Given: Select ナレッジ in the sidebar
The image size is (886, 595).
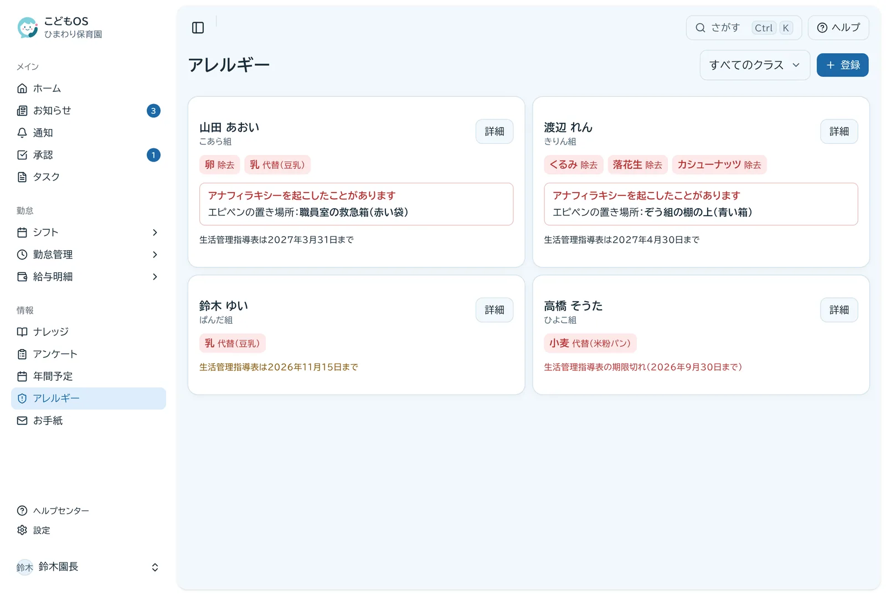Looking at the screenshot, I should click(x=89, y=332).
